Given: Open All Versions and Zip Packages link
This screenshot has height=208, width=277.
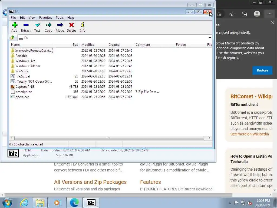Looking at the screenshot, I should tap(90, 182).
